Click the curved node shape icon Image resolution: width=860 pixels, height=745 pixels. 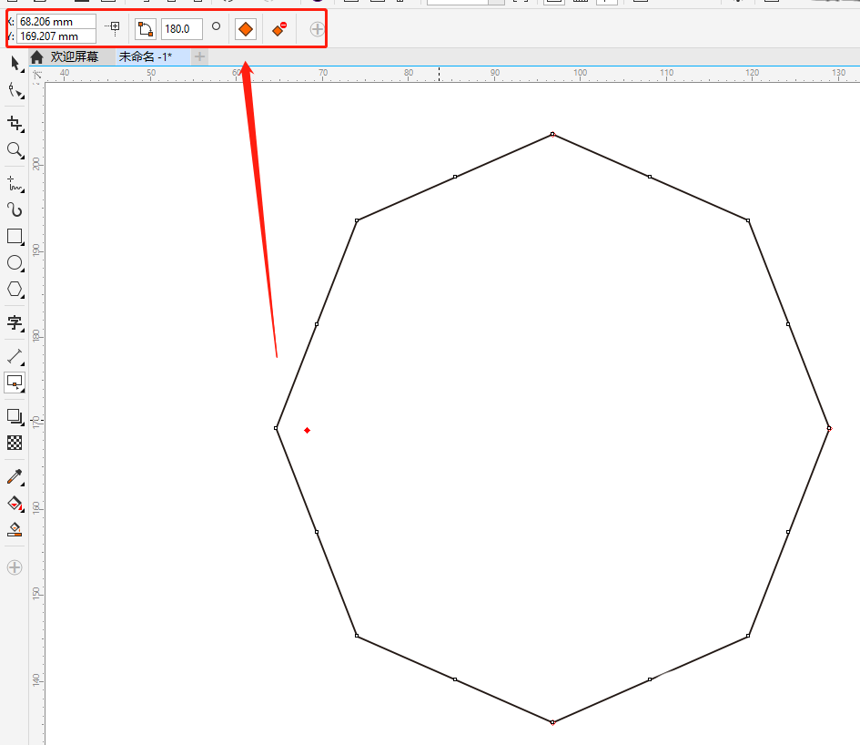click(x=146, y=29)
